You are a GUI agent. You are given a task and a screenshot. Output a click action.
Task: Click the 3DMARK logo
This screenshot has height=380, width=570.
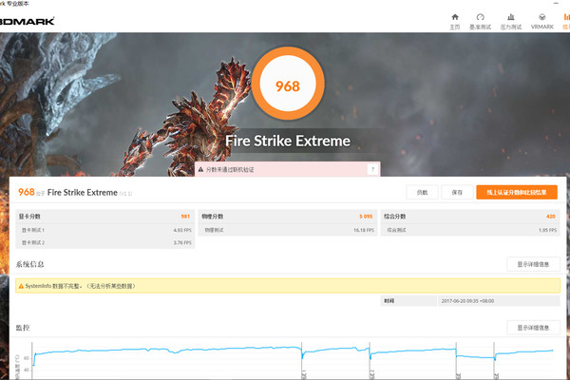27,21
